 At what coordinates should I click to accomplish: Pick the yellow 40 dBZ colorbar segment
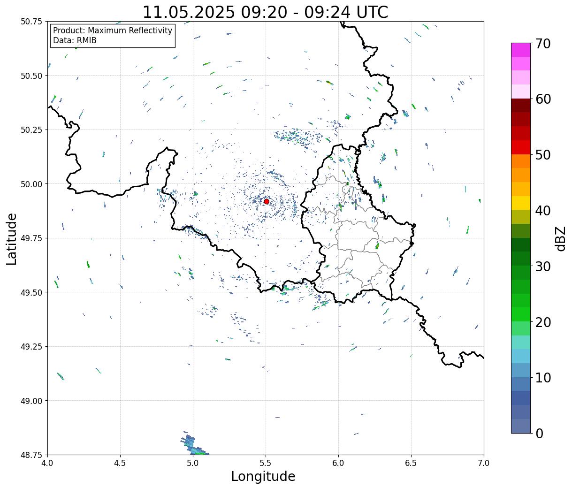(x=521, y=203)
